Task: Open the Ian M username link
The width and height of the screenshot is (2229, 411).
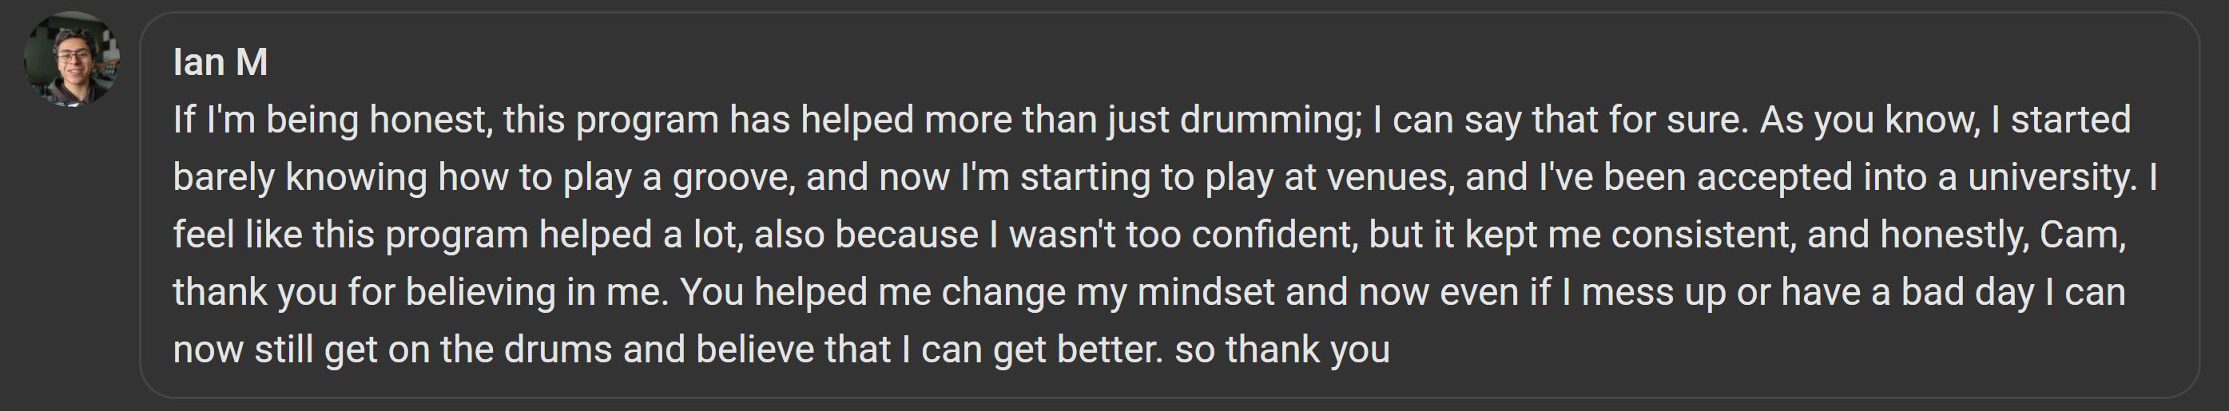Action: (x=220, y=62)
